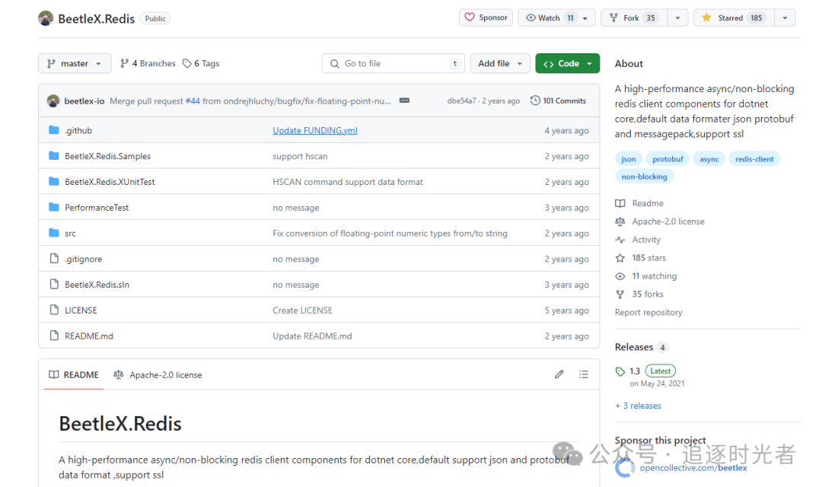Click the tag icon beside 6 Tags

(187, 64)
